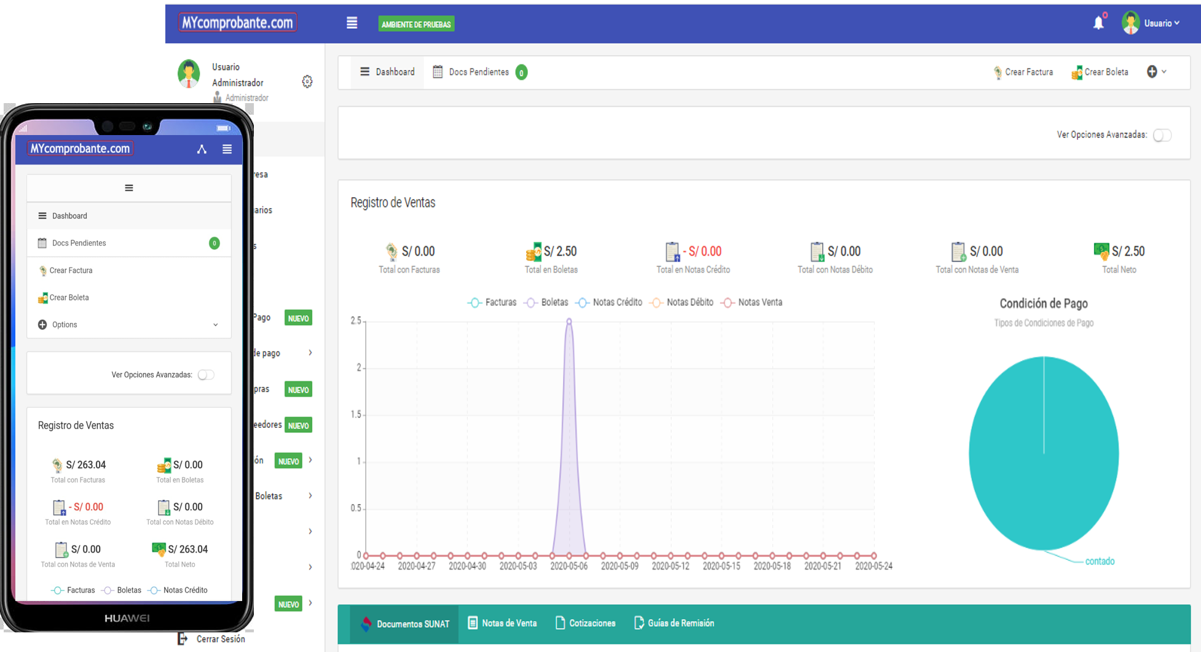Viewport: 1201px width, 652px height.
Task: Expand the 'de pago' sidebar item chevron
Action: tap(310, 352)
